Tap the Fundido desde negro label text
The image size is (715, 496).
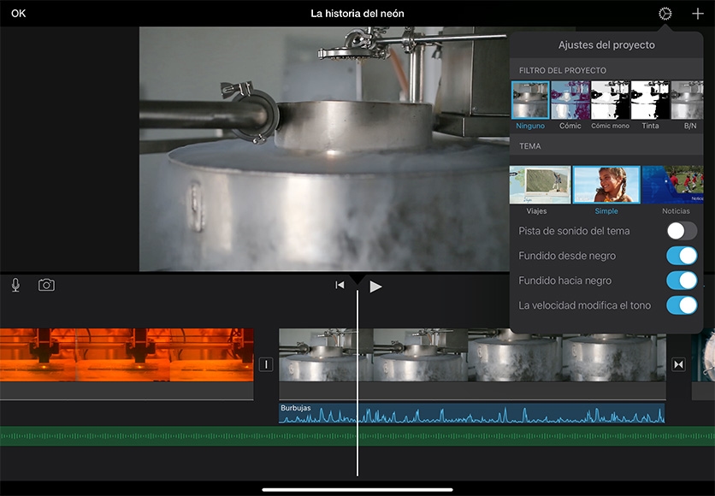pos(567,256)
